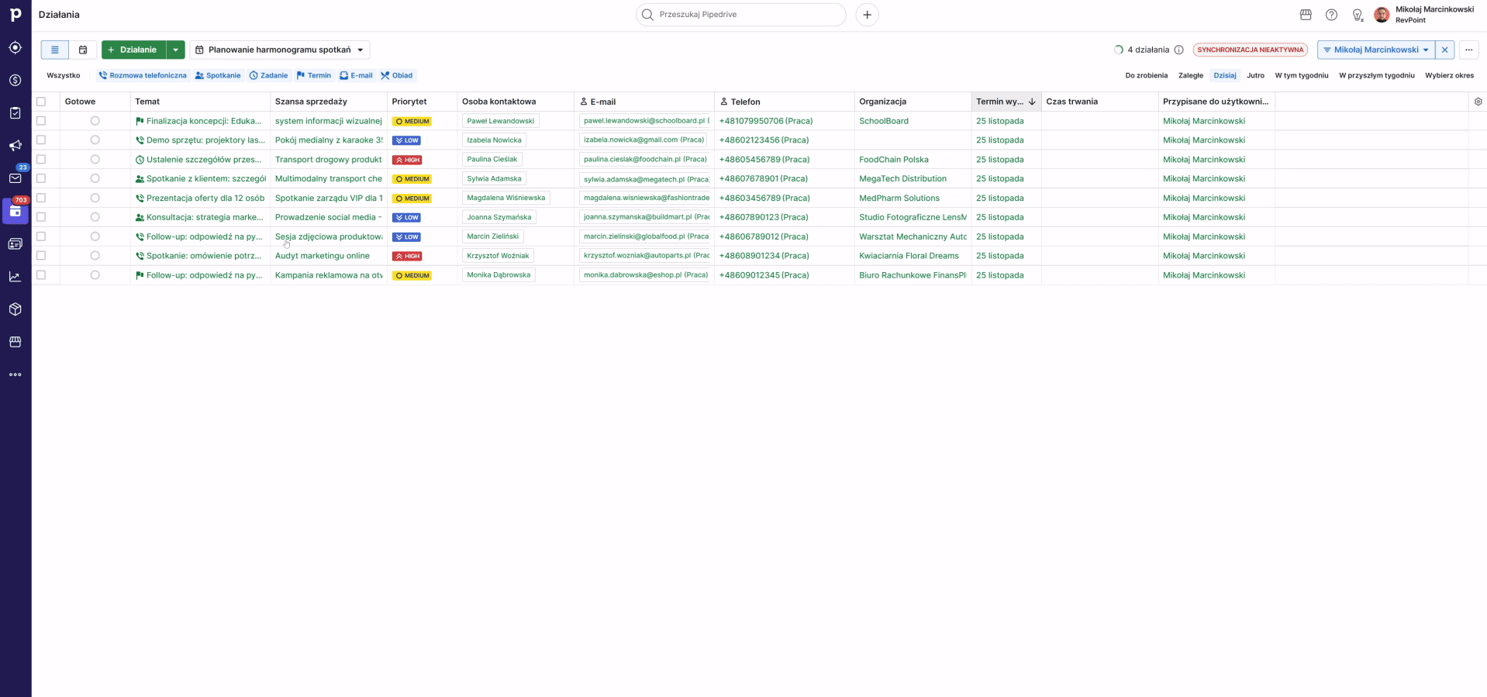Mark Finalizacja koncepcji activity as done
1487x697 pixels.
click(x=95, y=121)
